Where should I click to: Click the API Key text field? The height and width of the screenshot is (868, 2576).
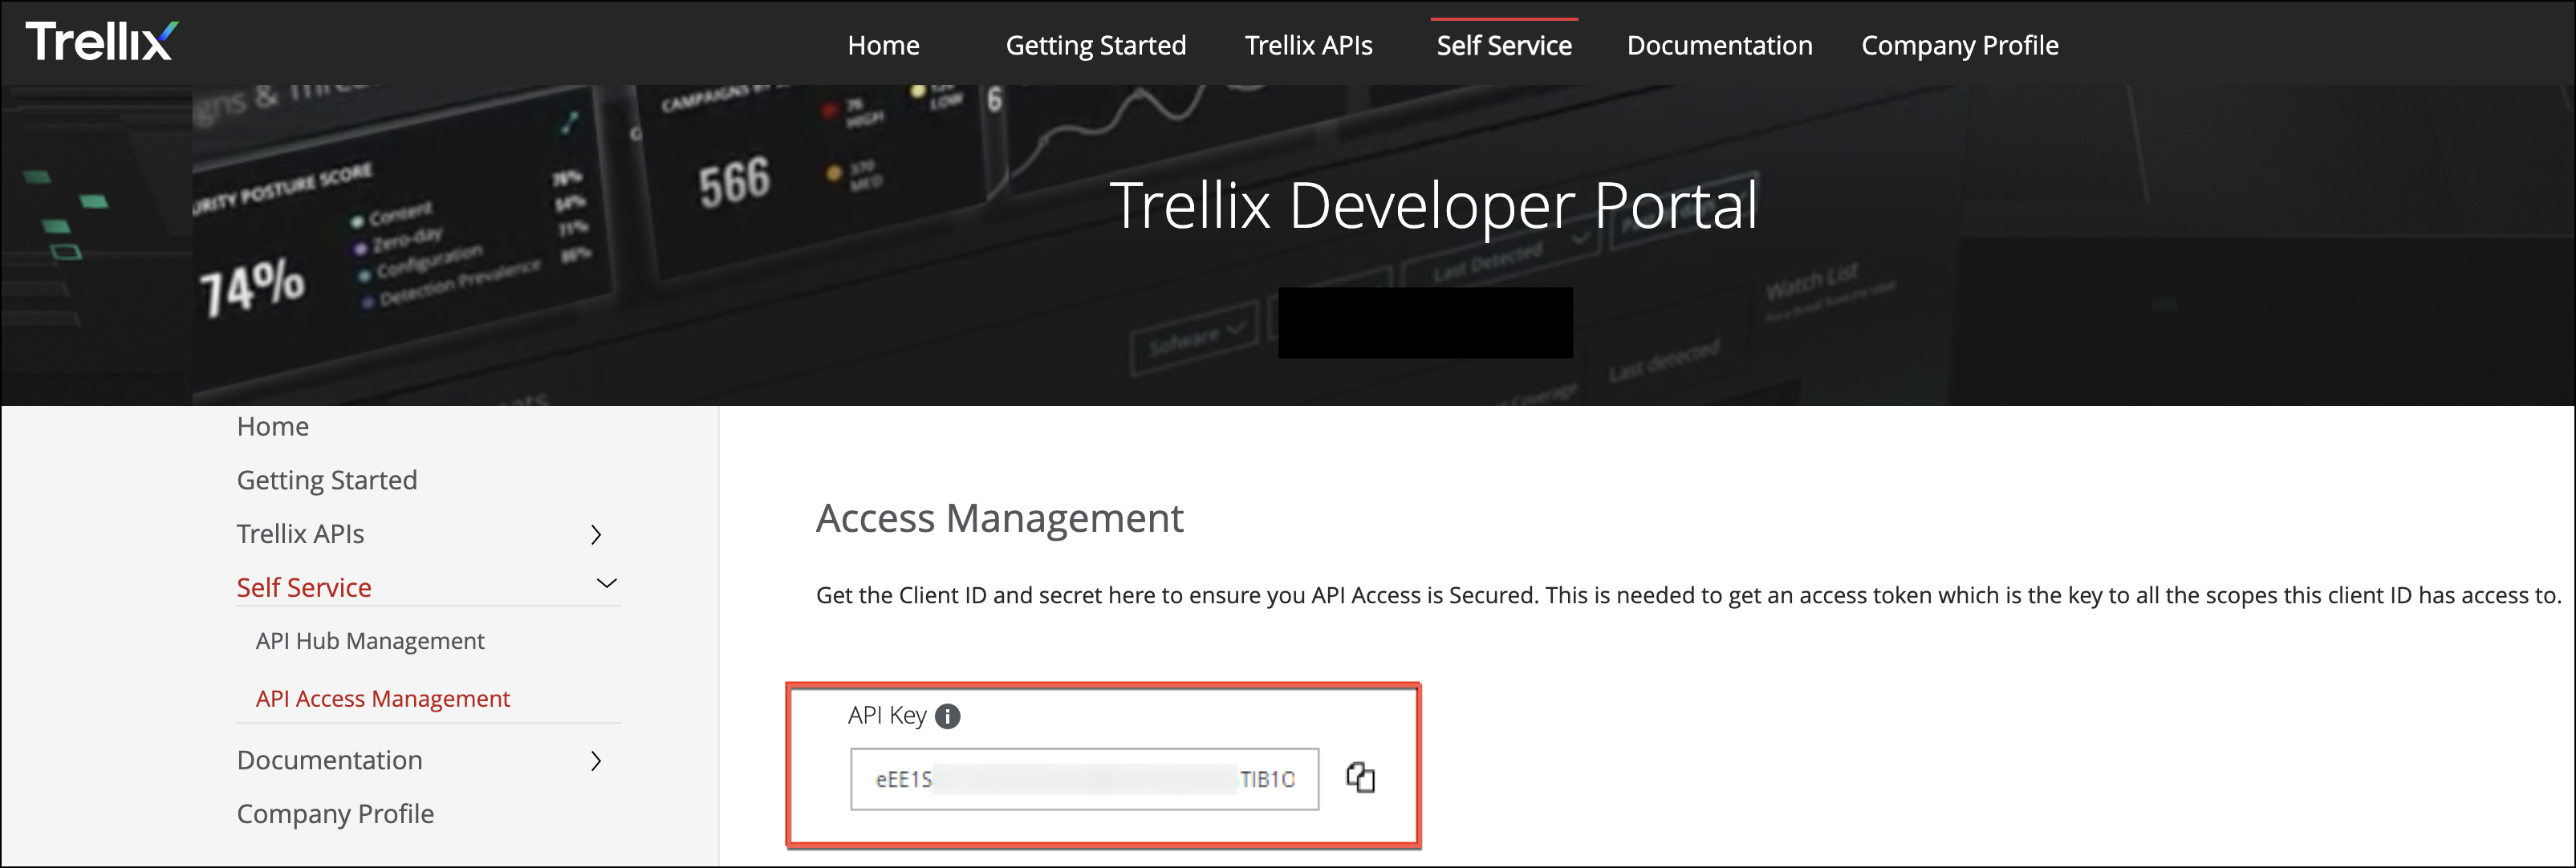tap(1084, 779)
